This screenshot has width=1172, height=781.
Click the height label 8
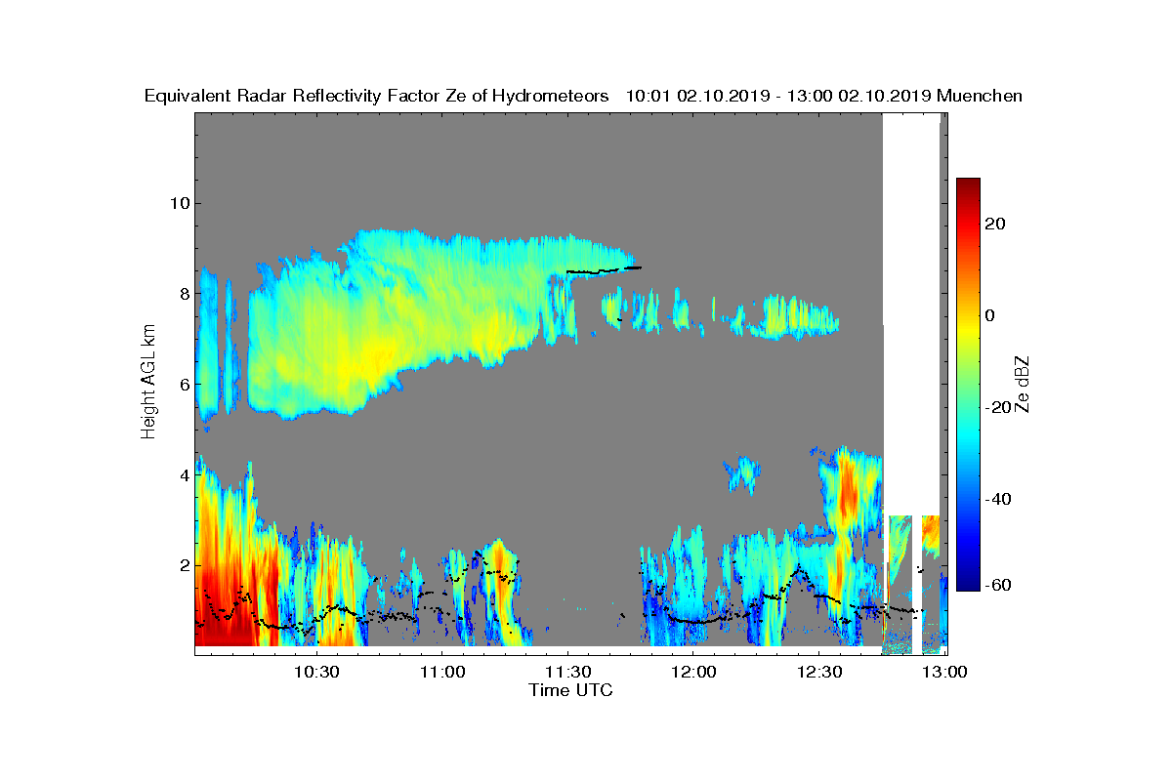pyautogui.click(x=183, y=294)
